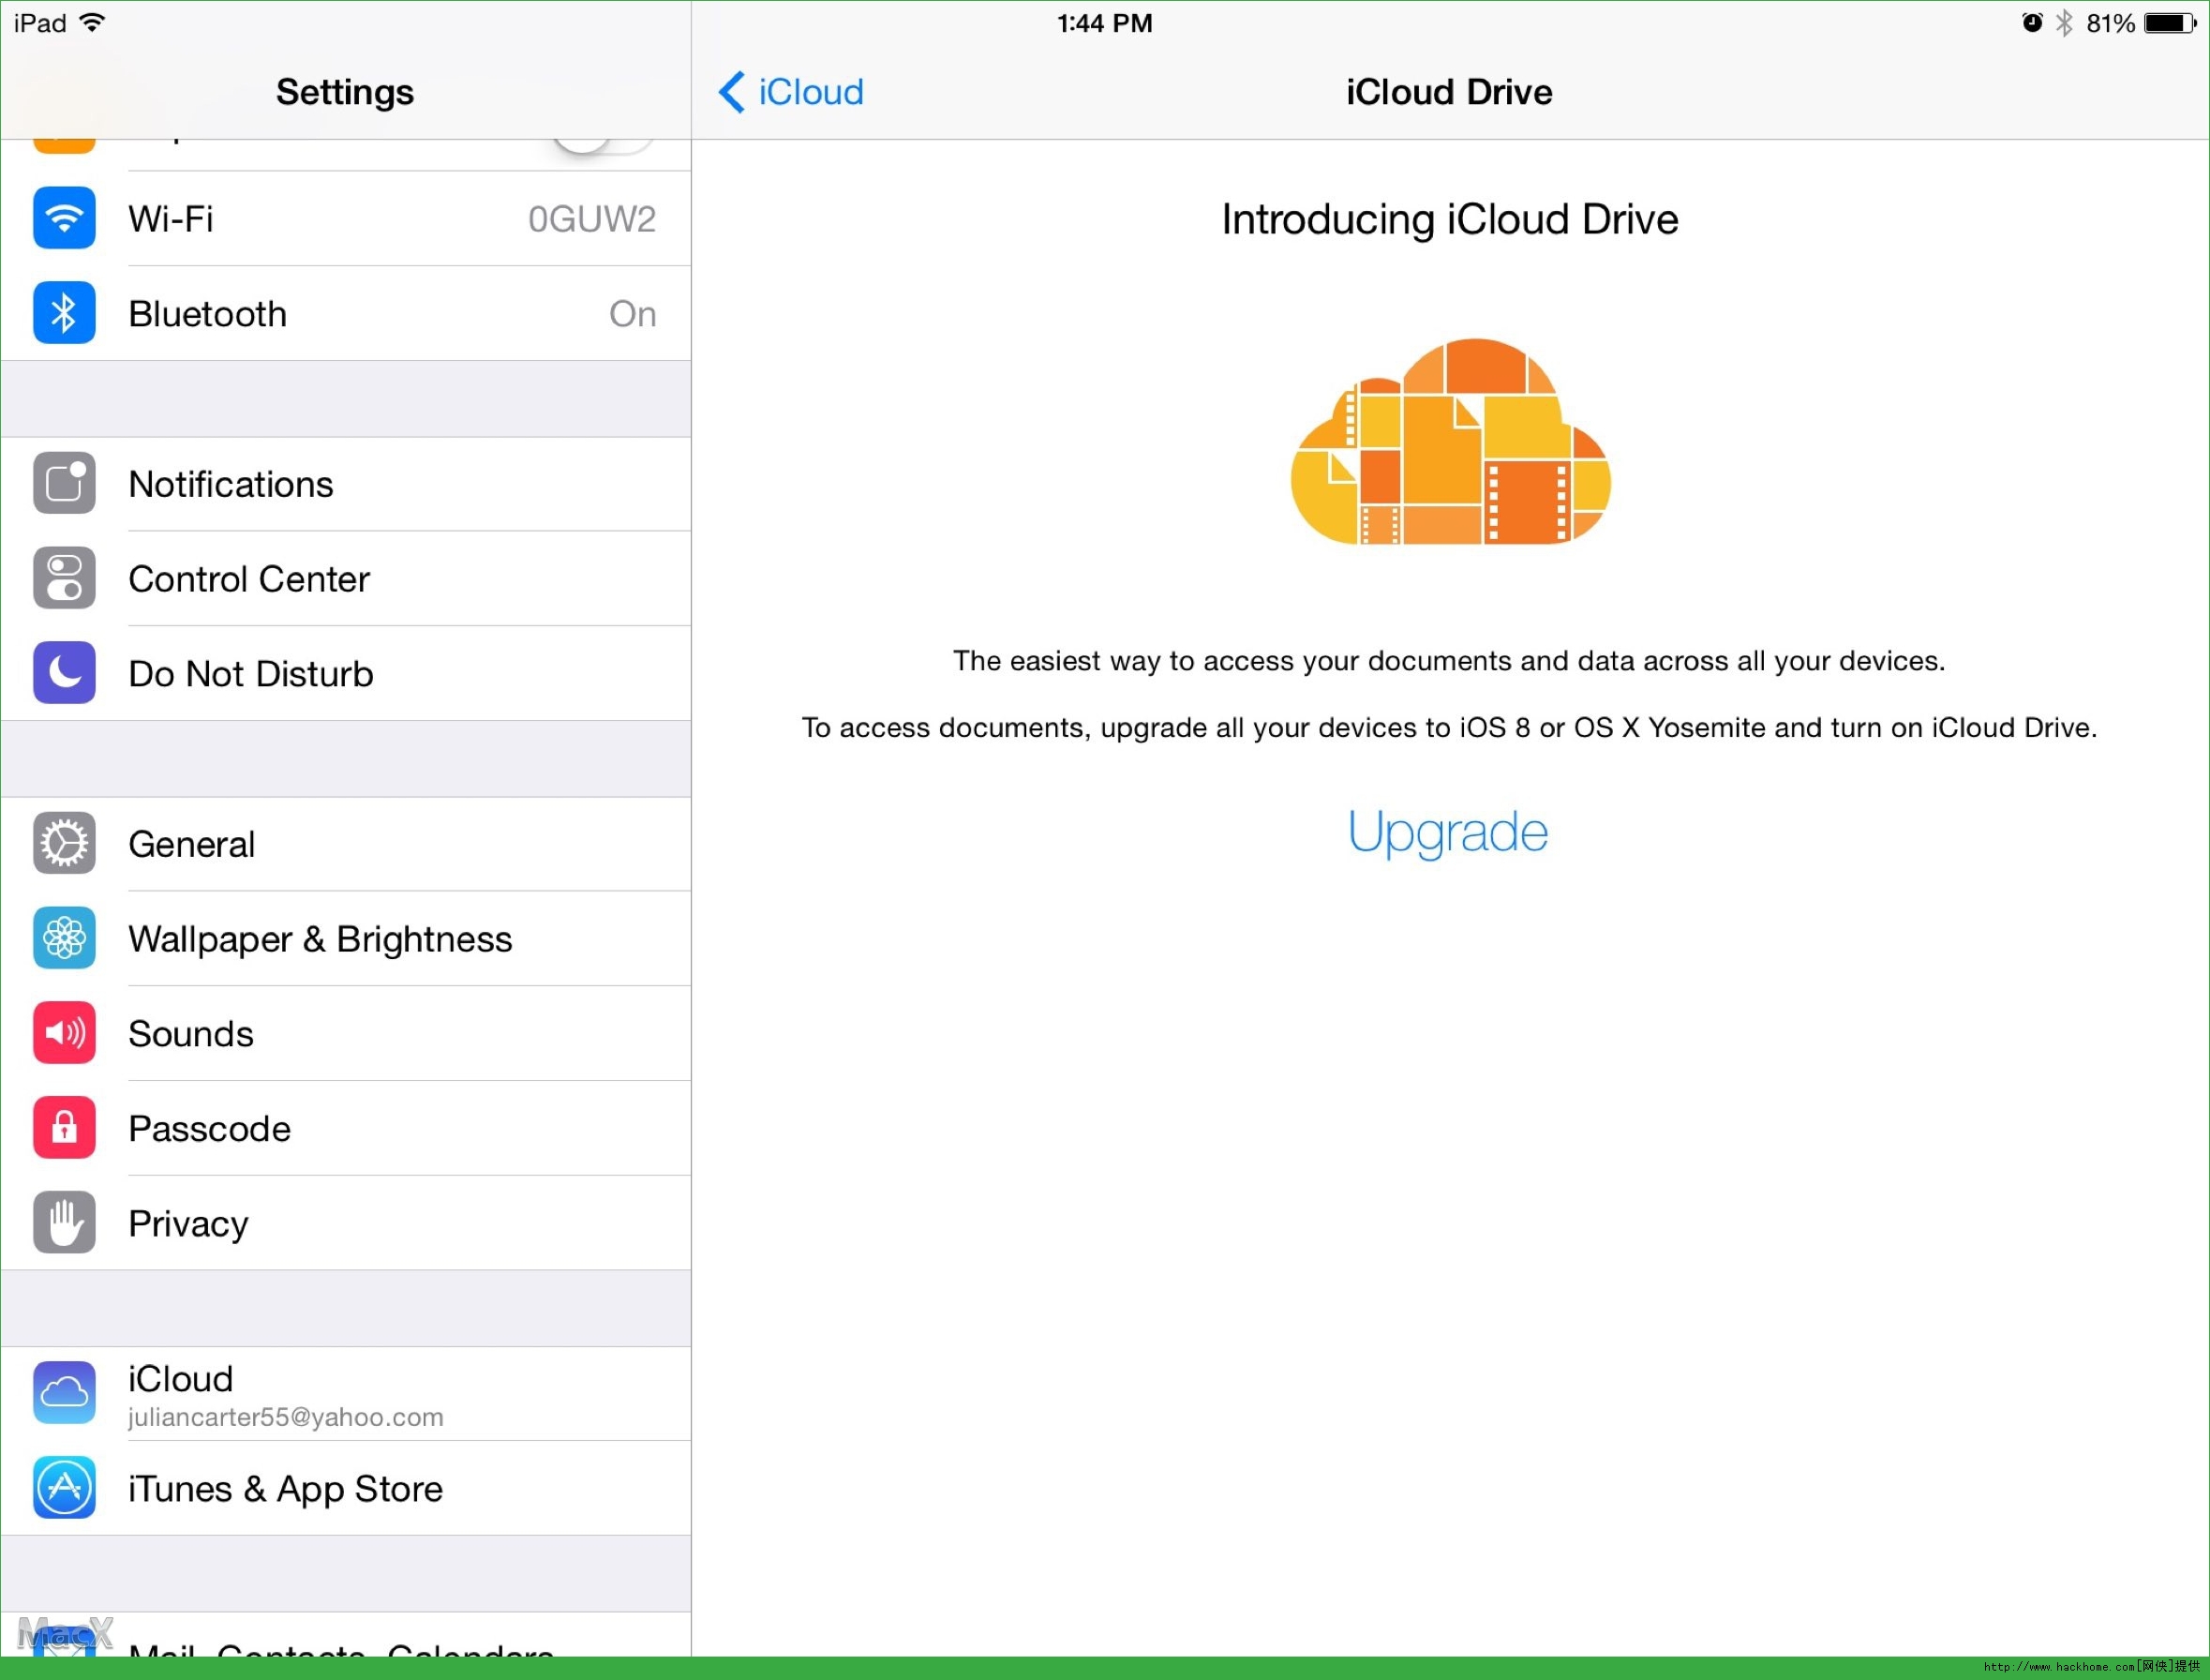Tap the 1:44 PM clock
The width and height of the screenshot is (2210, 1680).
(1104, 23)
